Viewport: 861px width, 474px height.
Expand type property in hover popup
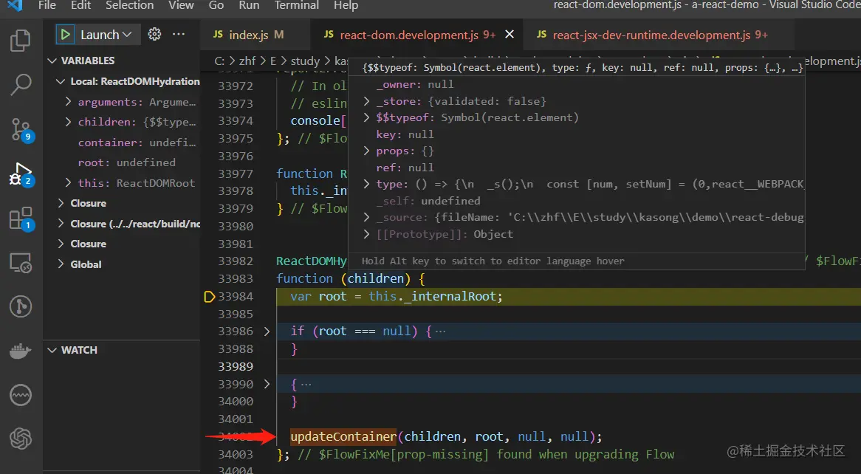pyautogui.click(x=366, y=184)
